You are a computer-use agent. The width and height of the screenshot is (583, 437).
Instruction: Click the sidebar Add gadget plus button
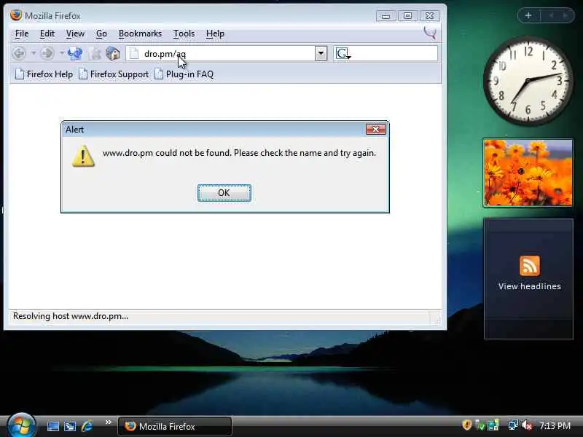point(528,15)
